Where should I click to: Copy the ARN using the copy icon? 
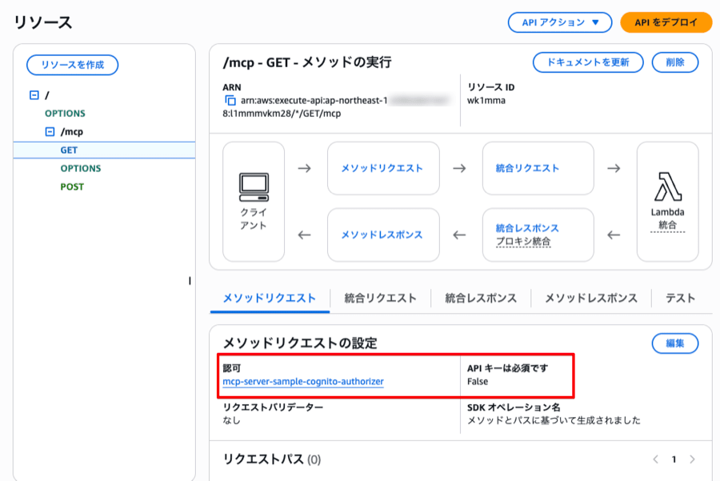tap(230, 101)
